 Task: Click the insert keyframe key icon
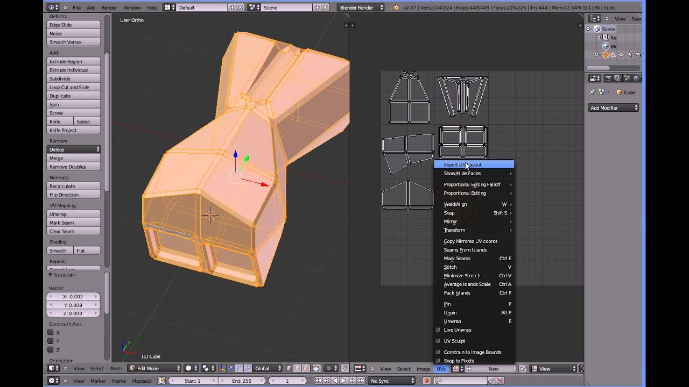pyautogui.click(x=491, y=381)
